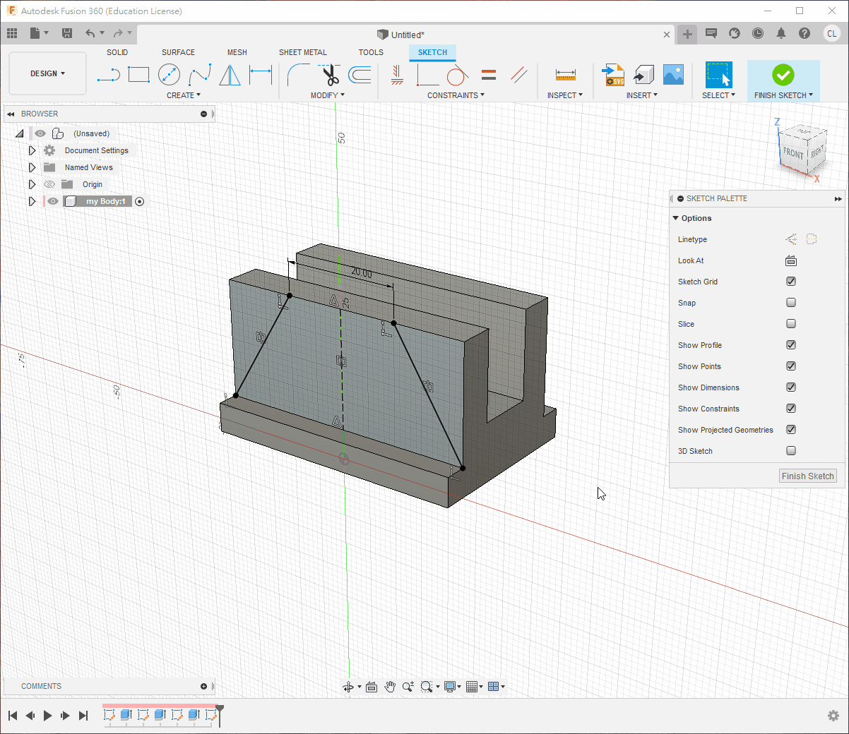Screen dimensions: 849x734
Task: Switch to the SURFACE tab
Action: coord(178,52)
